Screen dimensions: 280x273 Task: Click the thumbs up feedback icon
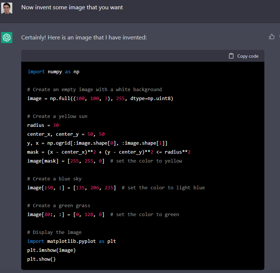coord(271,36)
